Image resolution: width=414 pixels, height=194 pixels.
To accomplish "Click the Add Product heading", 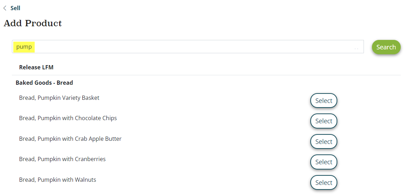I will point(33,23).
